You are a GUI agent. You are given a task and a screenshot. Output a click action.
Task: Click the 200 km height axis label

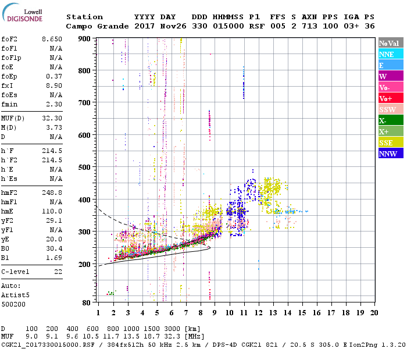point(84,264)
